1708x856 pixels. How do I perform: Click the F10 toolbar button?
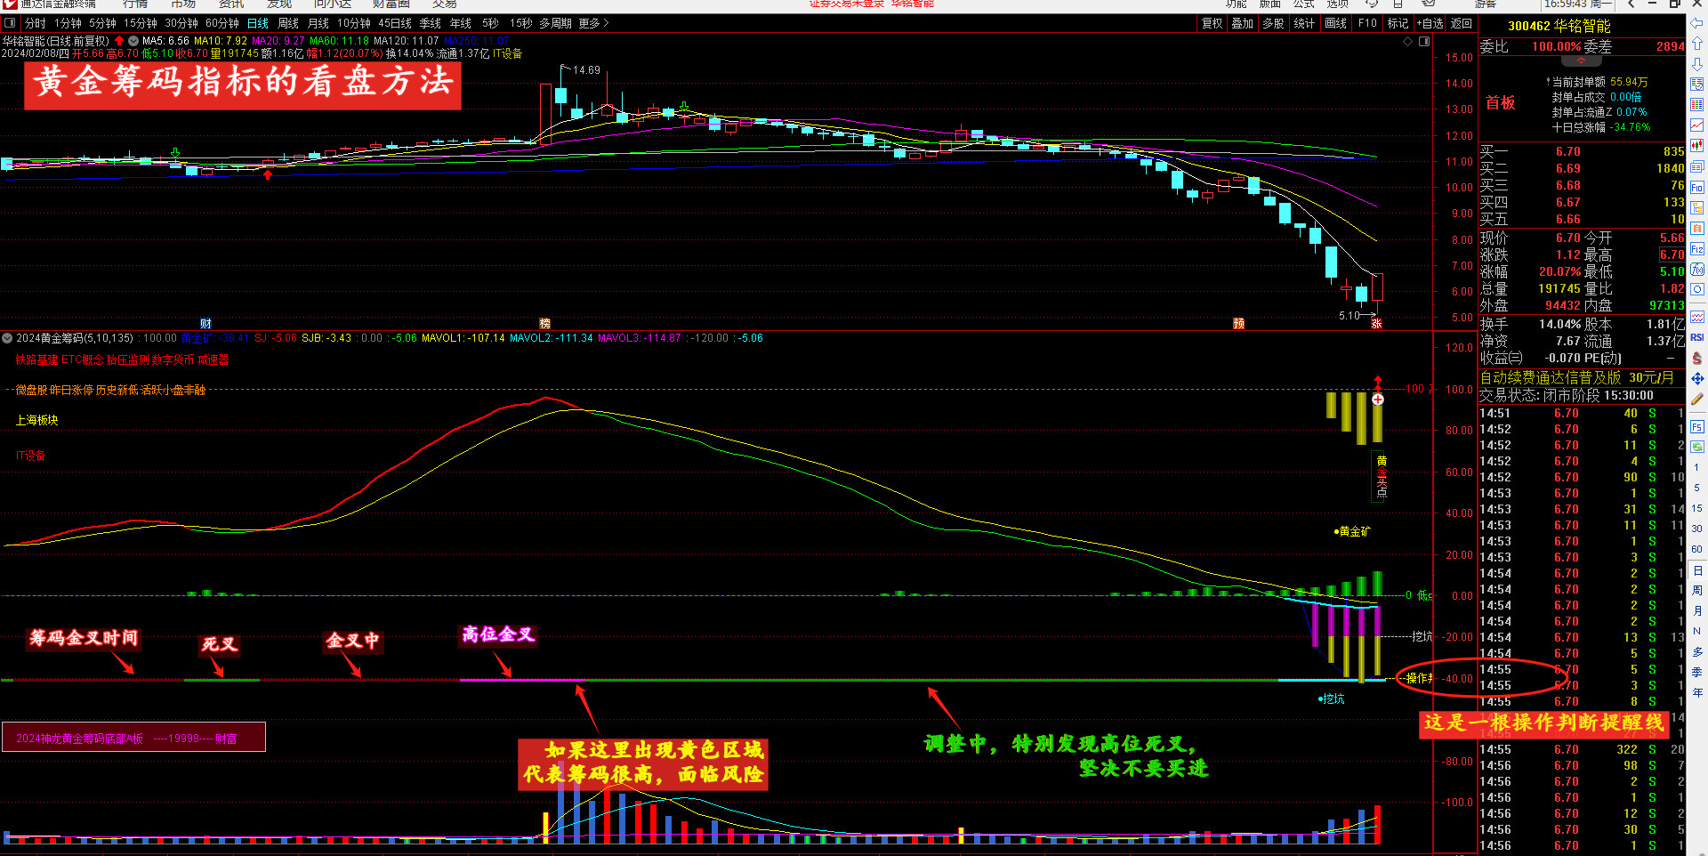(1367, 23)
